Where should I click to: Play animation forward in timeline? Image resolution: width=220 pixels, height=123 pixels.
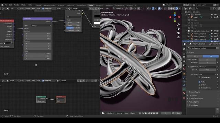pos(152,113)
